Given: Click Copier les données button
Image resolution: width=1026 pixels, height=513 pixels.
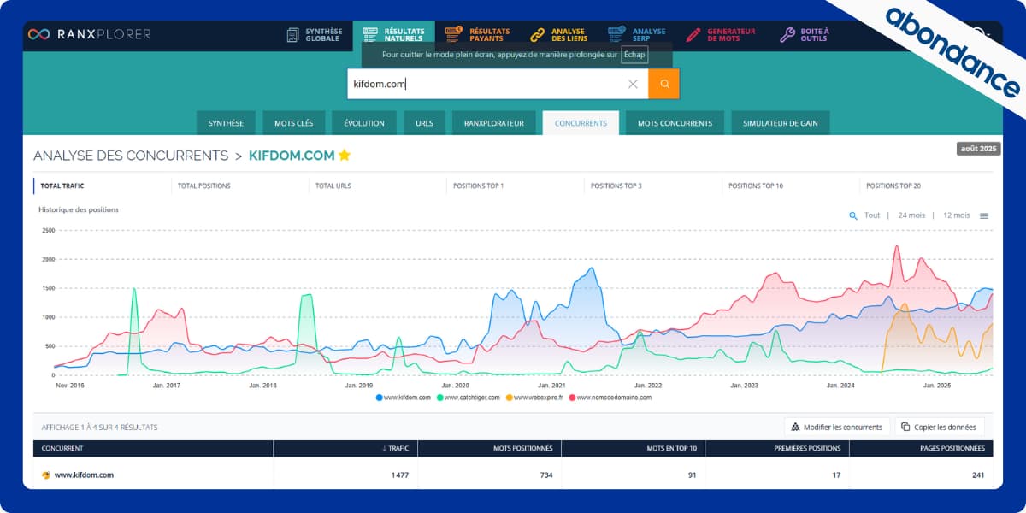Looking at the screenshot, I should [940, 427].
